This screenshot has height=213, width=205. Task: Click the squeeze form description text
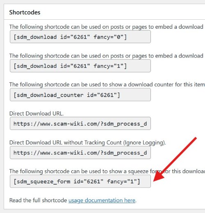tap(107, 171)
